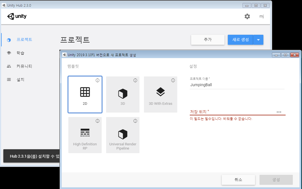Viewport: 302px width, 189px height.
Task: Maximize the new project dialog window
Action: pyautogui.click(x=285, y=55)
